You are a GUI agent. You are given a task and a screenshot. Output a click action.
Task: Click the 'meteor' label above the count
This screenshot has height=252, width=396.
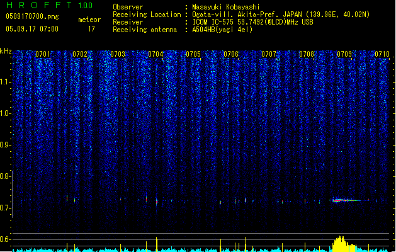[89, 20]
